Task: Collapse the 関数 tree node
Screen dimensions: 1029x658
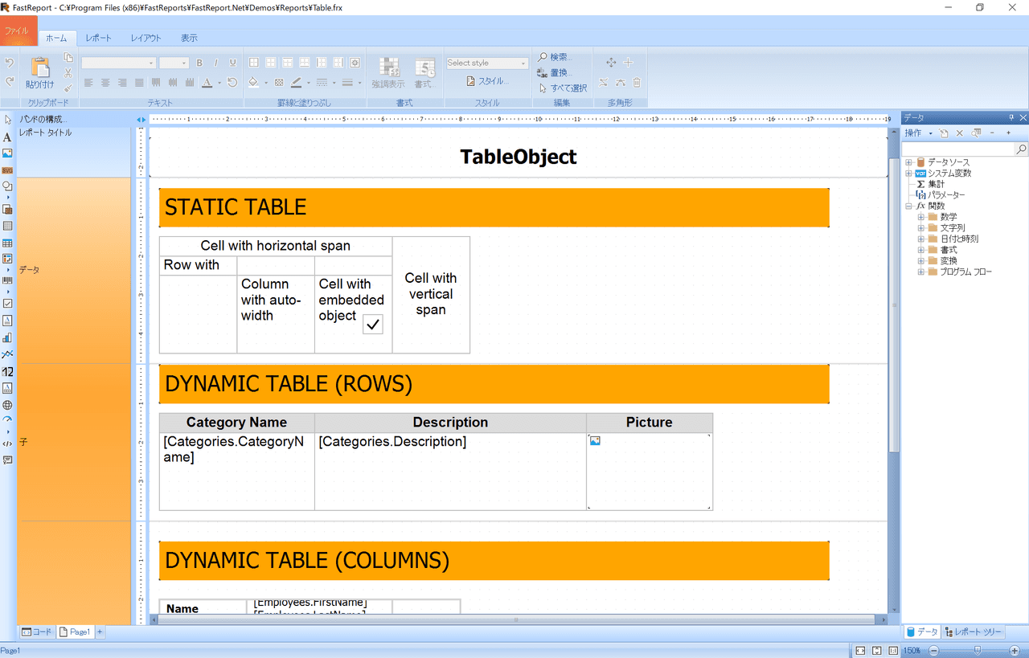Action: [908, 206]
